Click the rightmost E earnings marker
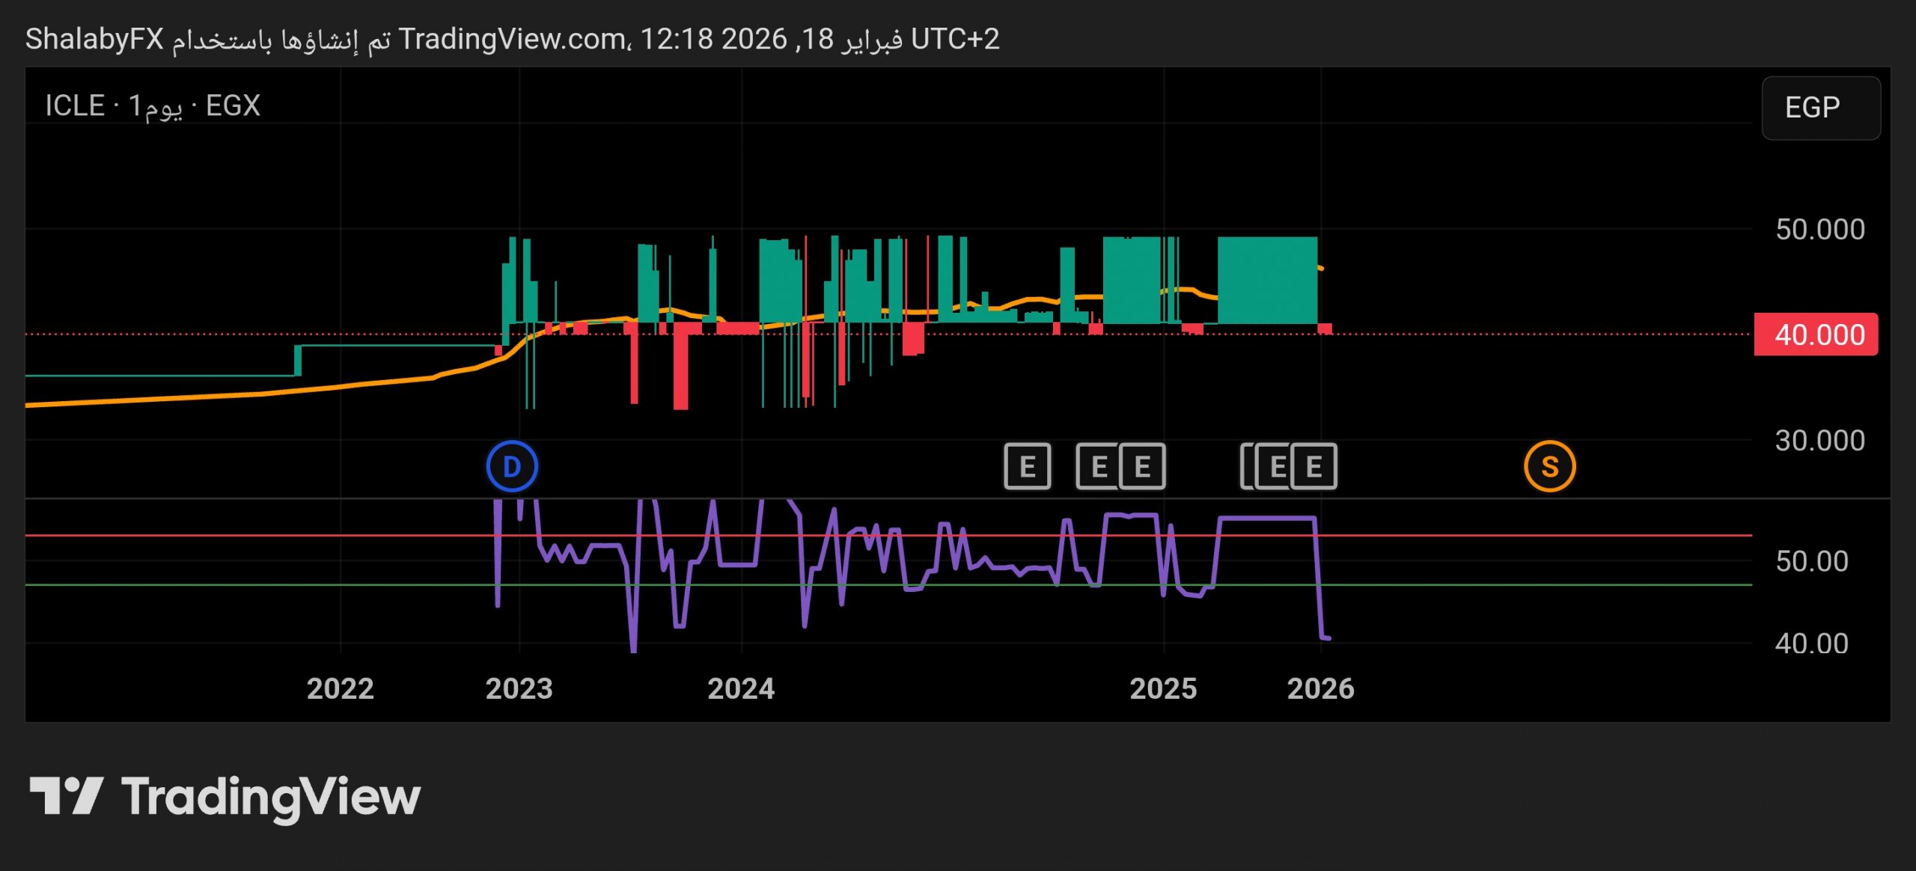Screen dimensions: 1916x871 pyautogui.click(x=1314, y=466)
